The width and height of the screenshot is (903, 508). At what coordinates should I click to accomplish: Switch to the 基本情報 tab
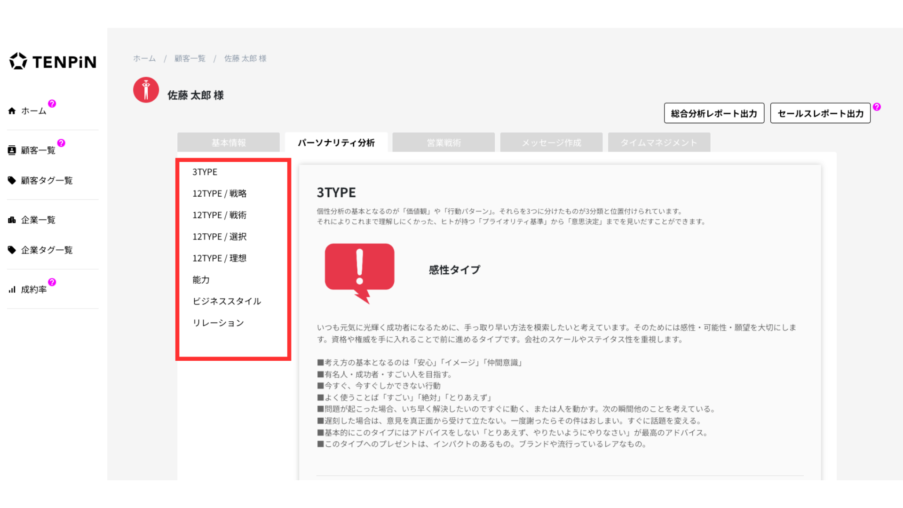229,143
